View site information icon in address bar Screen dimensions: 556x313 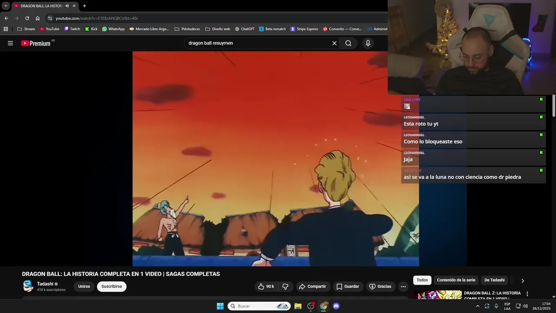point(50,18)
